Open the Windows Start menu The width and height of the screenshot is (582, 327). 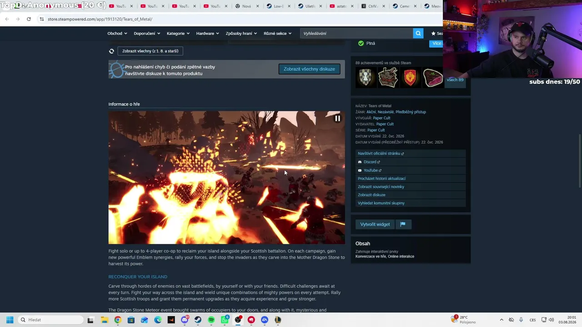pos(10,320)
